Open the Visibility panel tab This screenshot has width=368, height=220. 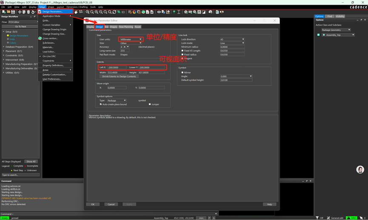pos(340,16)
